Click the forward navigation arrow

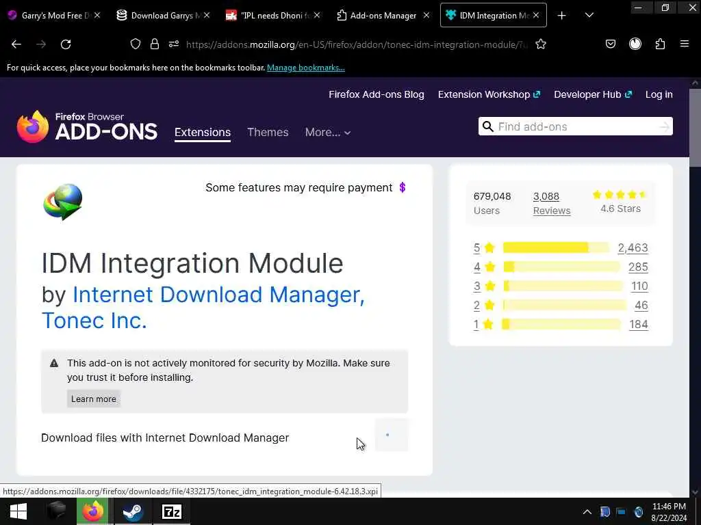click(x=41, y=44)
